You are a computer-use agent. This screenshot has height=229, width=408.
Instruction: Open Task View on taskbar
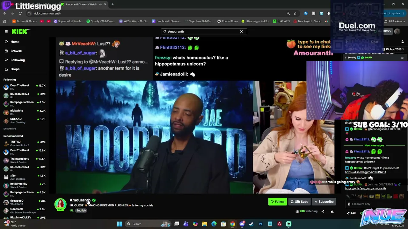coord(177,224)
